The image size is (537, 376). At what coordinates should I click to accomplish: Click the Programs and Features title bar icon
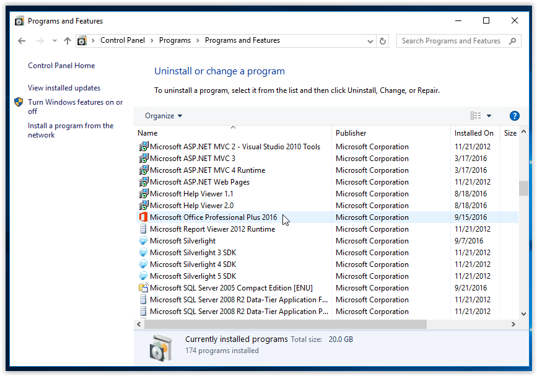coord(20,21)
